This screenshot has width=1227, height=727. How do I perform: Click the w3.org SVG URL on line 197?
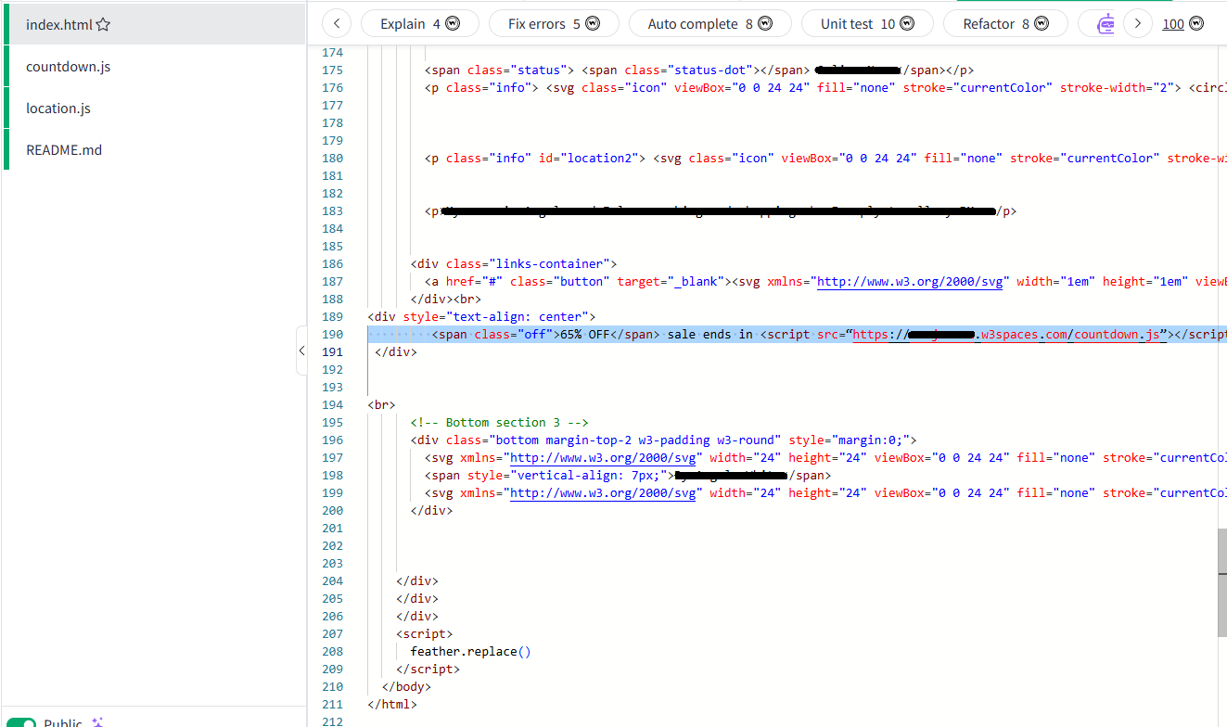click(x=603, y=458)
